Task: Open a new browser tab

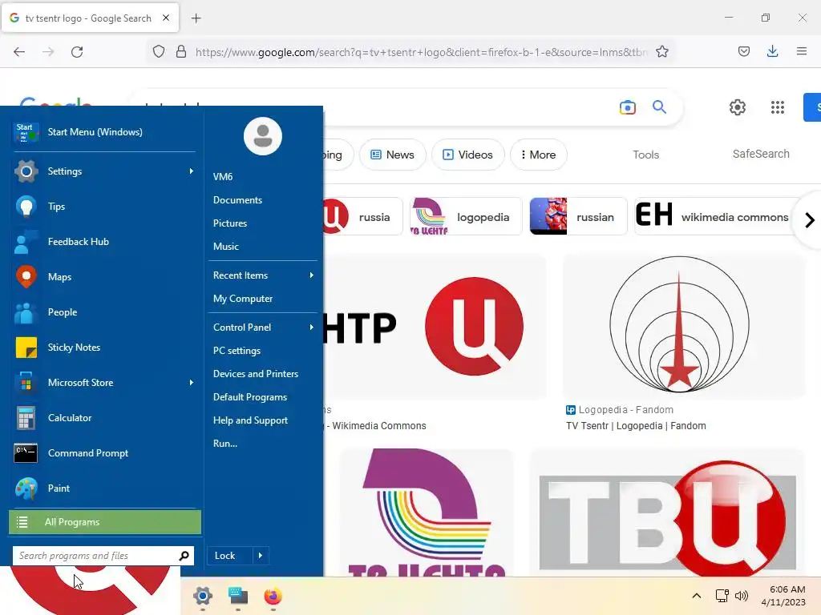Action: [x=196, y=18]
